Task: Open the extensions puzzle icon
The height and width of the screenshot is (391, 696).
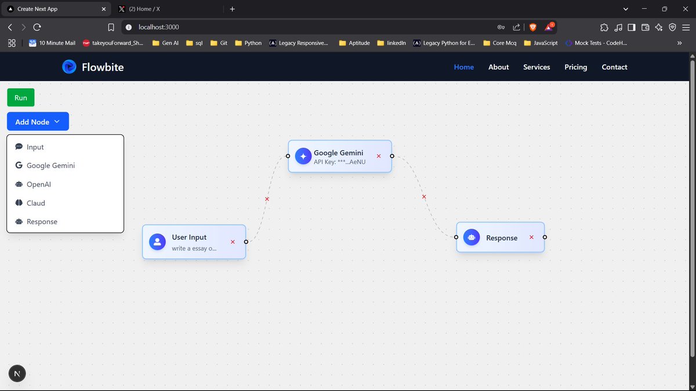Action: click(x=604, y=27)
